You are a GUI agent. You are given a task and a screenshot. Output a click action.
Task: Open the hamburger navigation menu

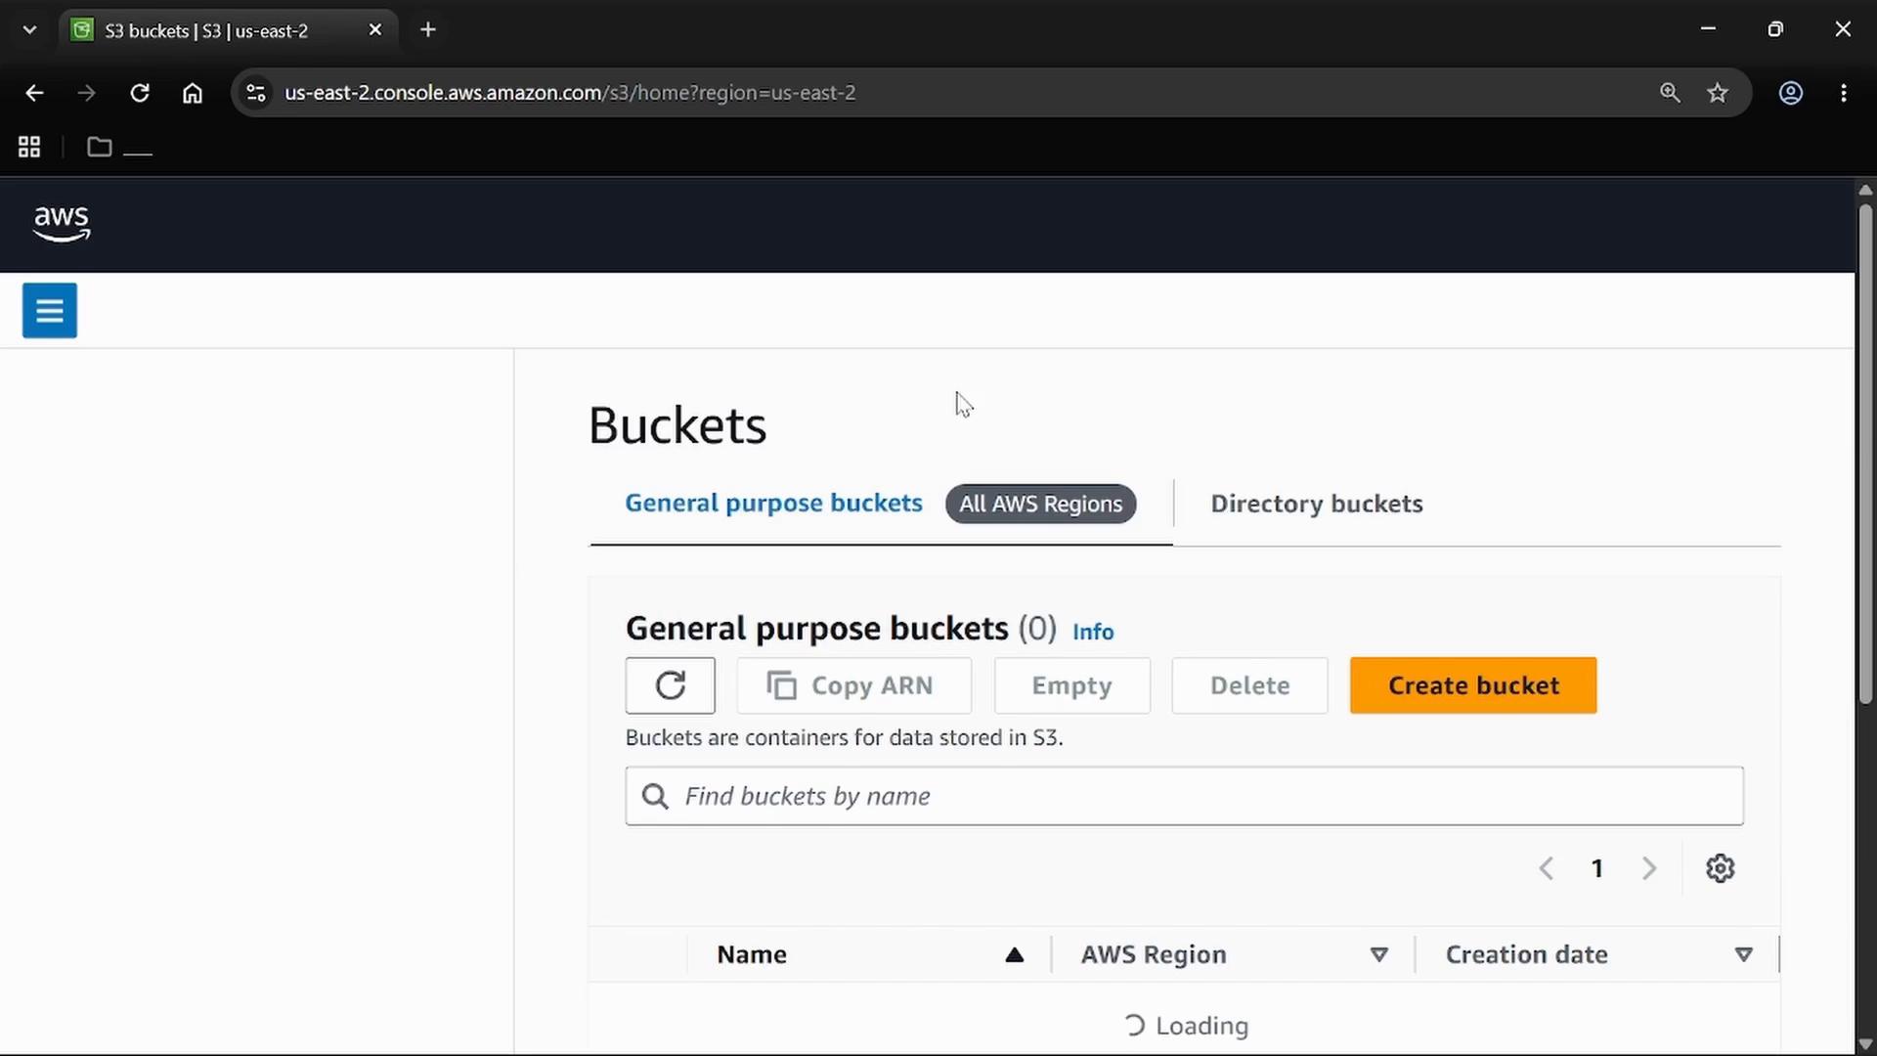coord(50,310)
